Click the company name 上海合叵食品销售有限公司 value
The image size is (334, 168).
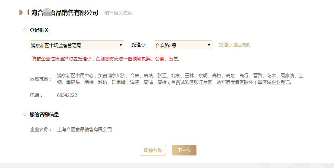point(85,129)
